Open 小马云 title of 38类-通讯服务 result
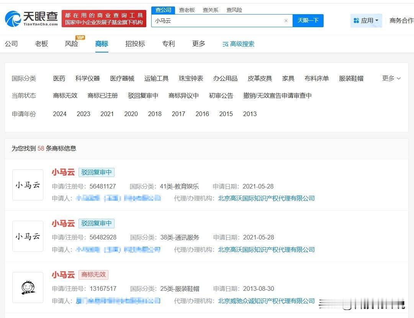Viewport: 414px width, 318px height. pyautogui.click(x=63, y=223)
